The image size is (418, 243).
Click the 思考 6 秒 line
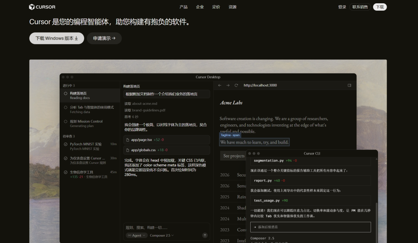click(x=131, y=117)
